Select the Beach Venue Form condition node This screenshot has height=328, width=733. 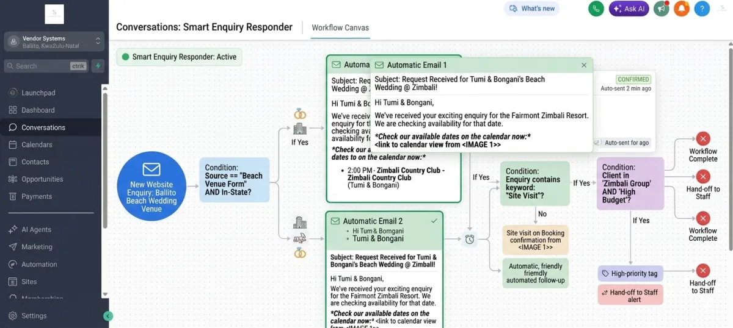pyautogui.click(x=234, y=180)
